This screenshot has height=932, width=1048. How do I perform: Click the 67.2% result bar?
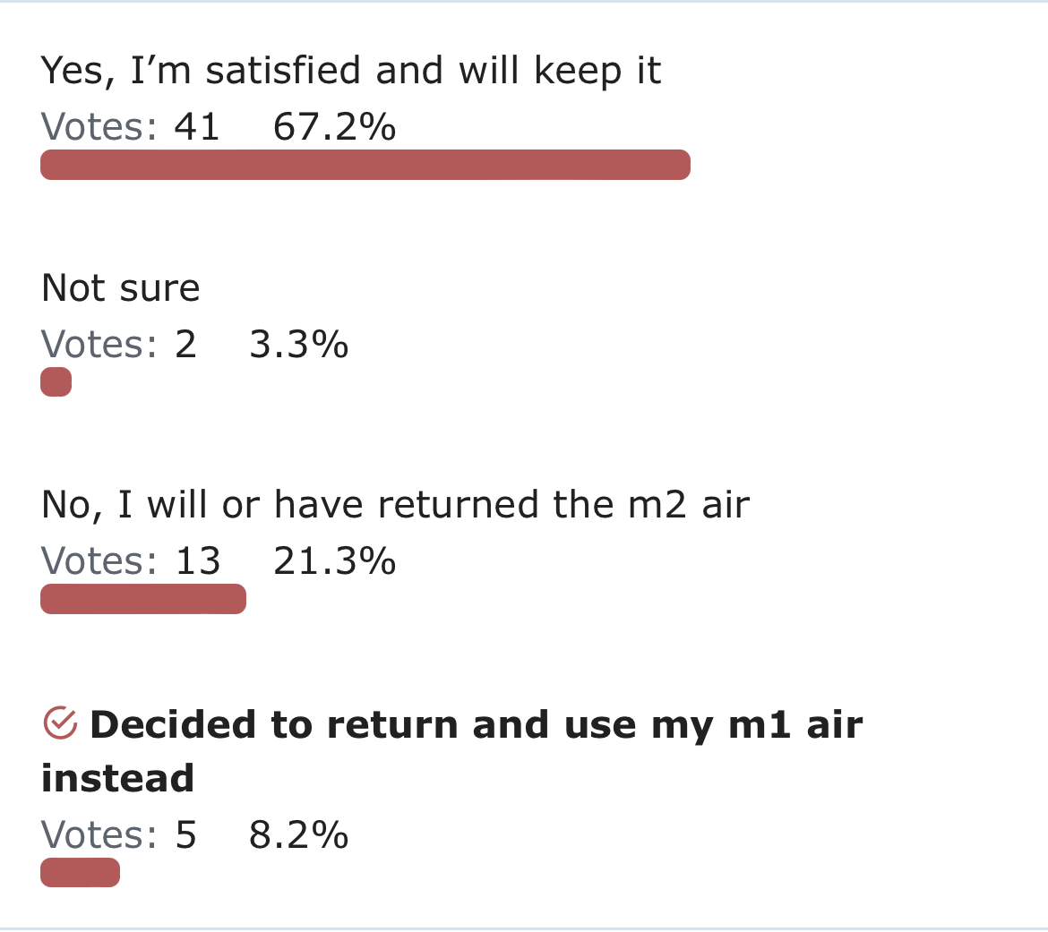(x=365, y=165)
